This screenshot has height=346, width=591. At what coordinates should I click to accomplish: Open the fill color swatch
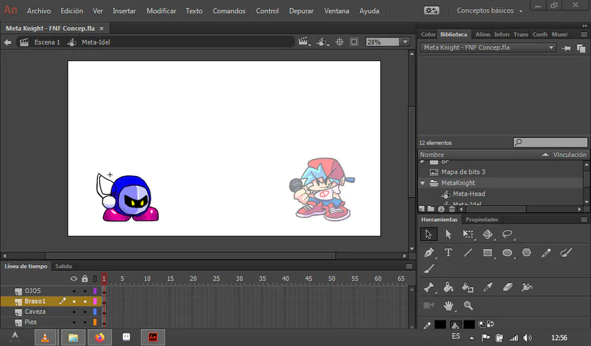click(x=469, y=324)
